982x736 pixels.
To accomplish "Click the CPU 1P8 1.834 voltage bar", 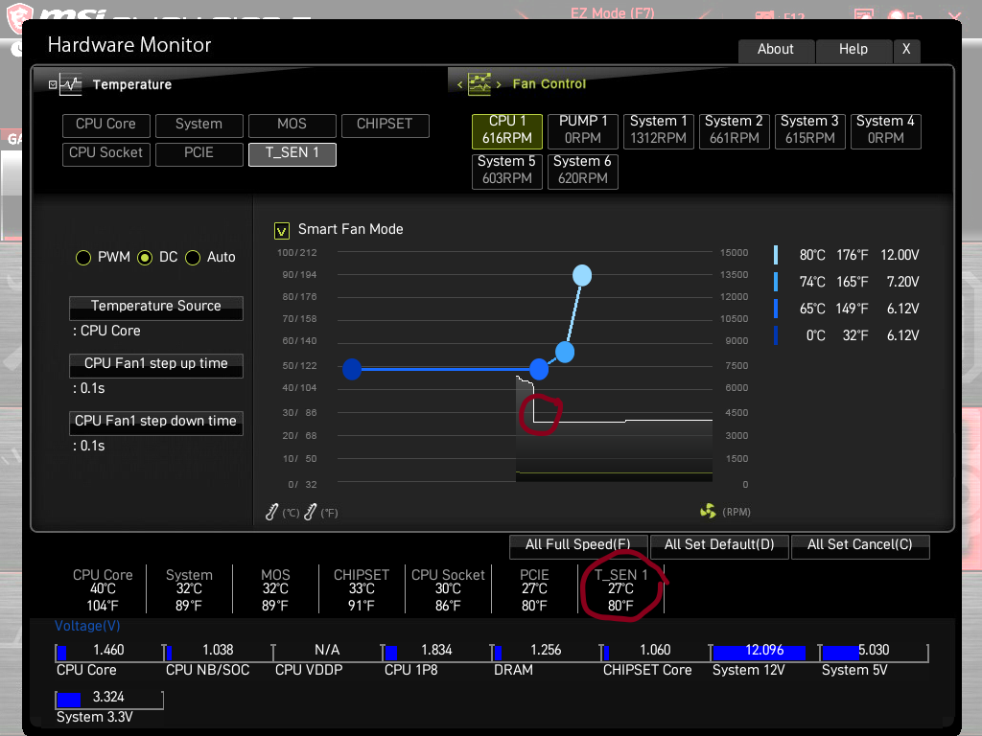I will click(437, 652).
